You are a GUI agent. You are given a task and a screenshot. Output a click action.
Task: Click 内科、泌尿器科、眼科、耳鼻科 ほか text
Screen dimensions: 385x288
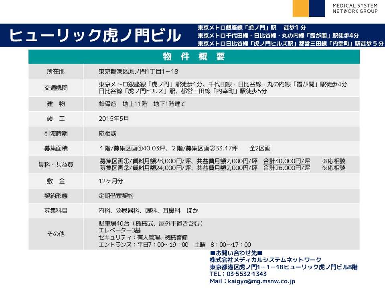(x=148, y=211)
